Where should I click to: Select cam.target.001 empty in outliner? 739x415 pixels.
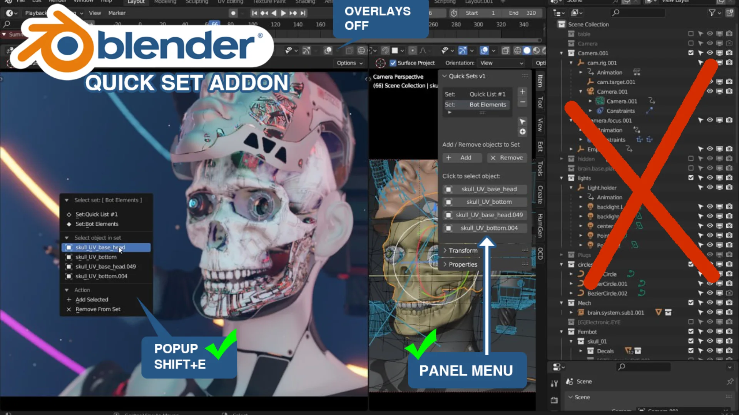pos(616,82)
